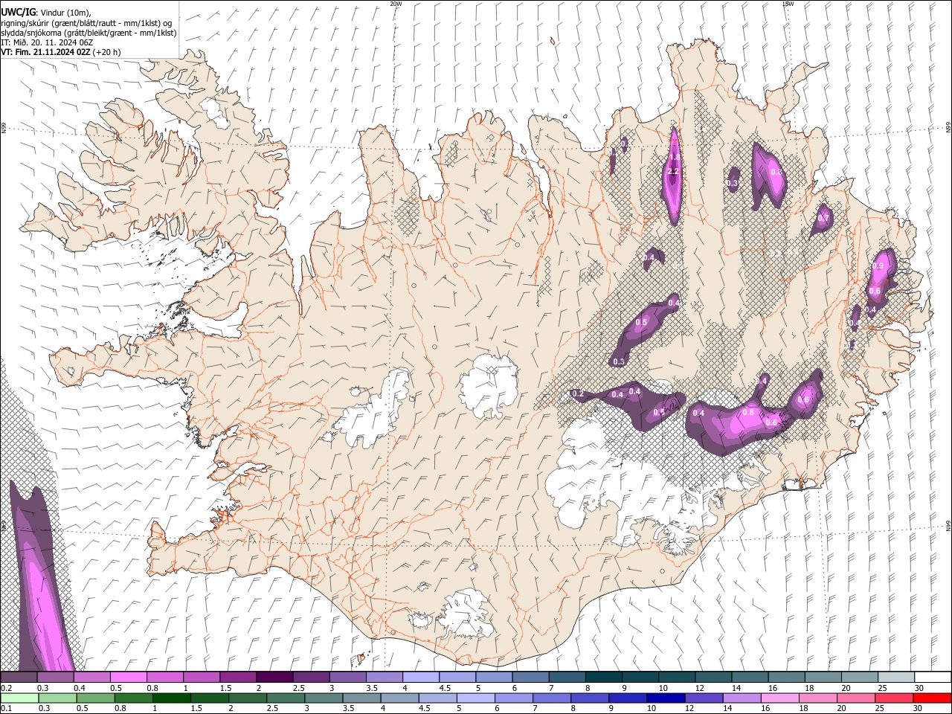Screen dimensions: 952x714
Task: Click the bright red lower swatch after 30
Action: (931, 698)
